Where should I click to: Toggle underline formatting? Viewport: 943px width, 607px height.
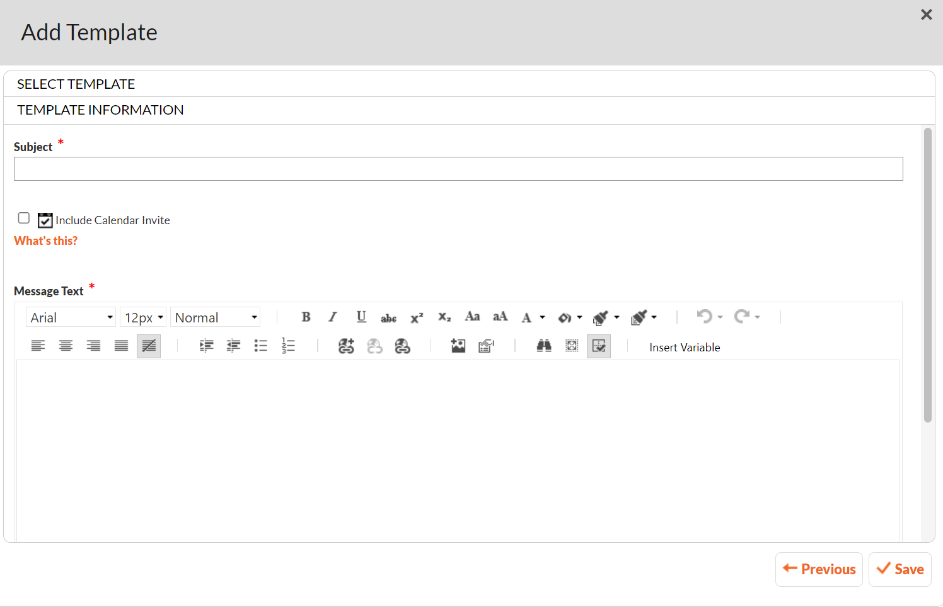click(361, 317)
